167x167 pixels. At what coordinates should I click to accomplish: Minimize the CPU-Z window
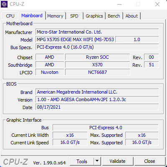click(119, 4)
